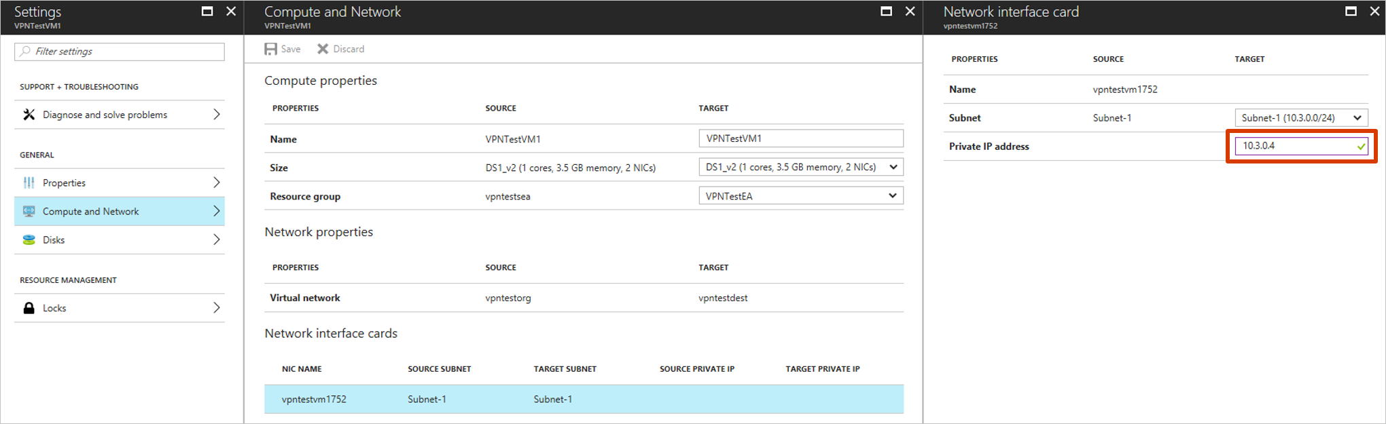
Task: Open the Locks settings item
Action: tap(120, 308)
